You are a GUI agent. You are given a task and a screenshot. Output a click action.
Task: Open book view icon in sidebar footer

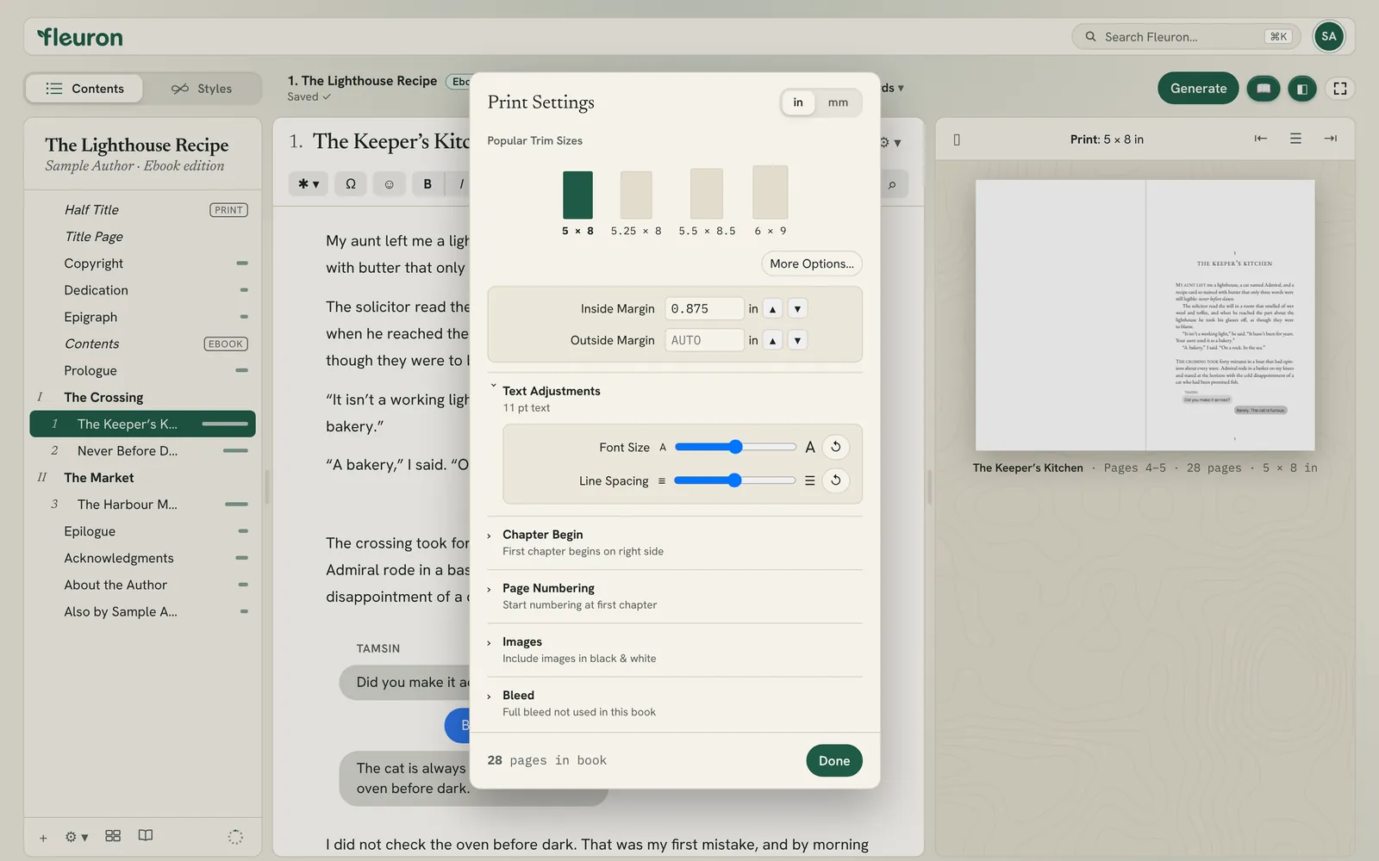[146, 836]
